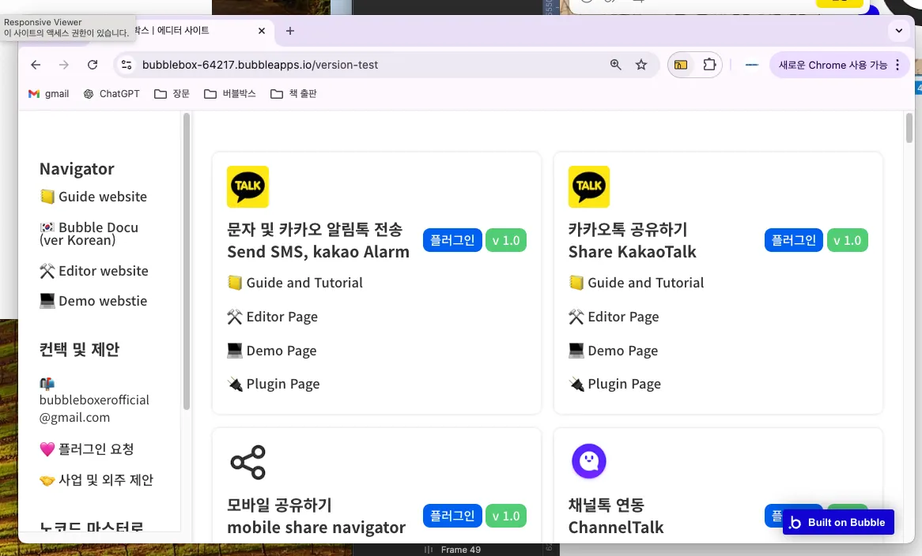Click 플러그인 요청 in sidebar

point(86,449)
